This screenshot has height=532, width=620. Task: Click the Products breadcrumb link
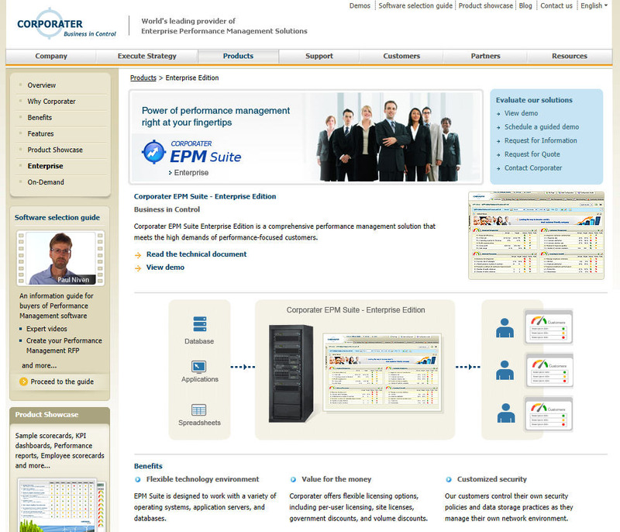[x=143, y=78]
